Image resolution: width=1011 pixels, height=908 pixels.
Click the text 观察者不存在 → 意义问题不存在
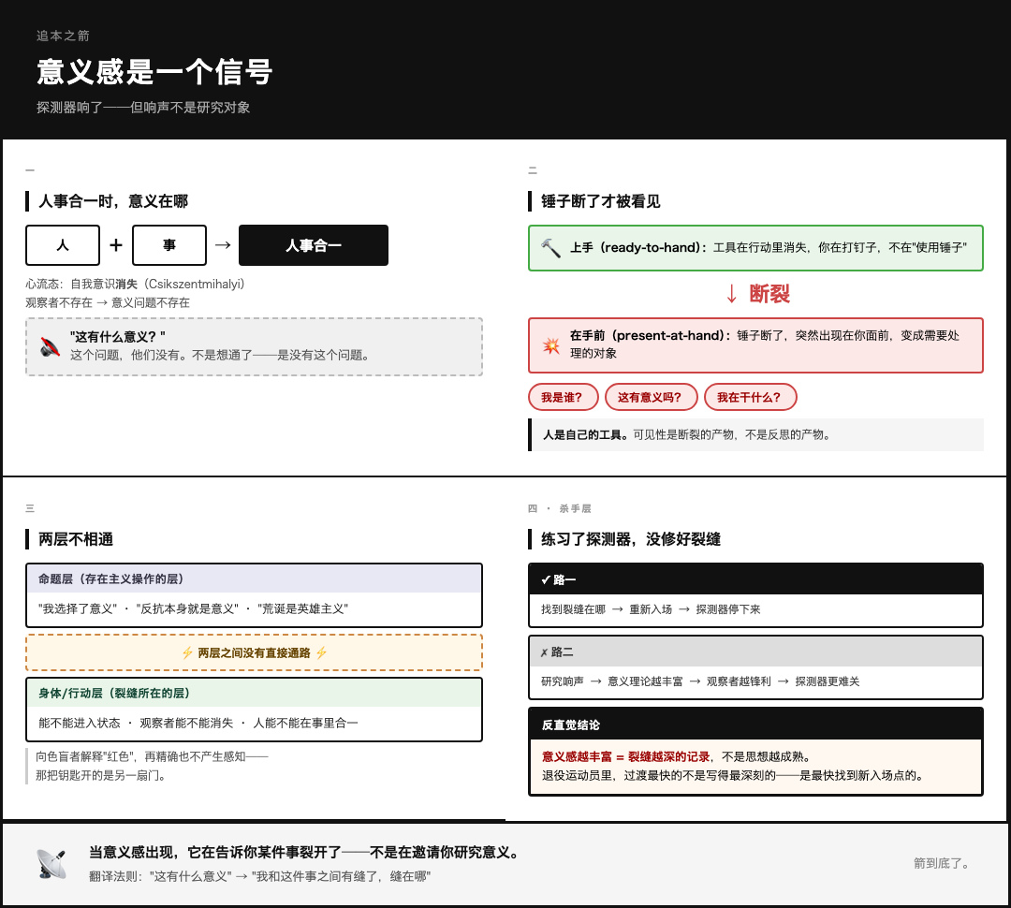[x=108, y=302]
